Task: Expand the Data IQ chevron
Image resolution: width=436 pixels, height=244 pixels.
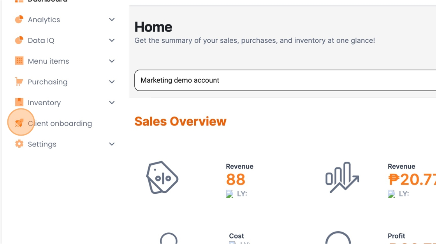Action: (112, 40)
